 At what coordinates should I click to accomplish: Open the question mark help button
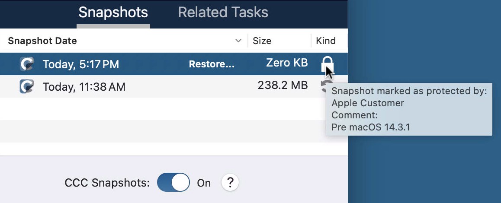230,183
